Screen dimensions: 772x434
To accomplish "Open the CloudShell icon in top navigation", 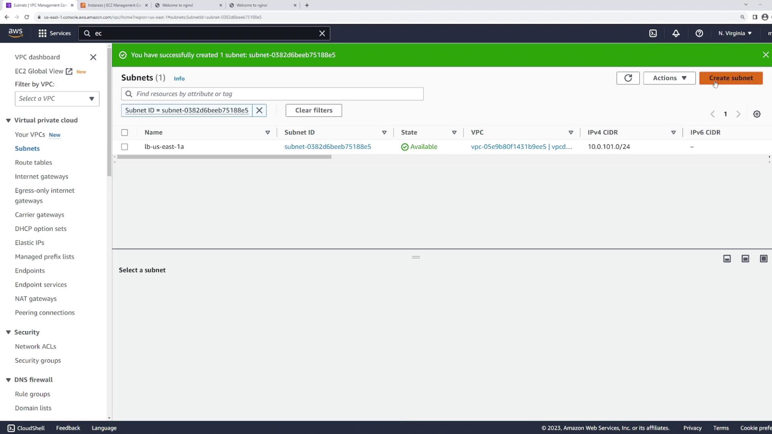I will pos(653,33).
